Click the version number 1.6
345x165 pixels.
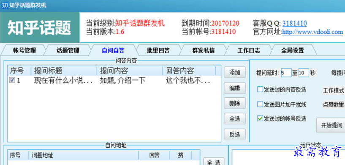point(120,32)
